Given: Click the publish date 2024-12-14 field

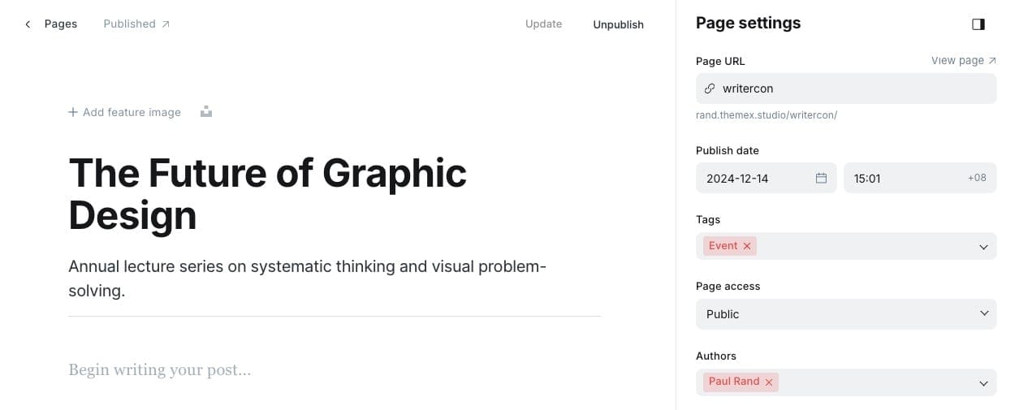Looking at the screenshot, I should [751, 179].
